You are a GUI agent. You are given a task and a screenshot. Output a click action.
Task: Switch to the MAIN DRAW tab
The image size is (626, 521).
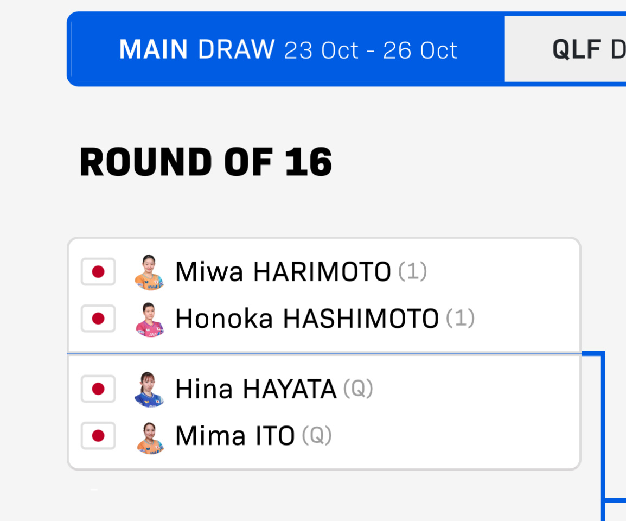pos(288,49)
